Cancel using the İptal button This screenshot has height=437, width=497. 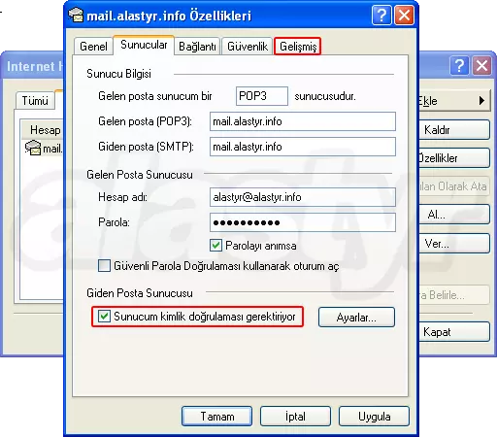pos(295,417)
